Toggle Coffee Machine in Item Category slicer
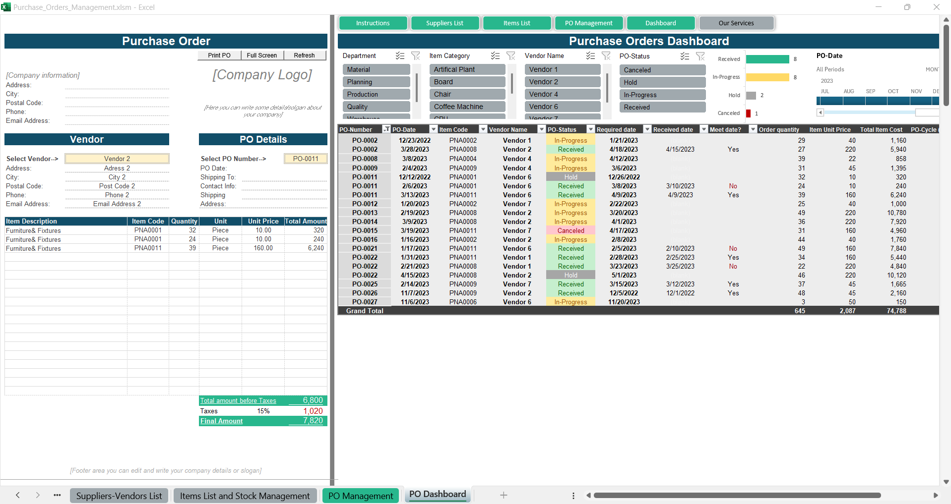The width and height of the screenshot is (951, 504). pos(467,107)
